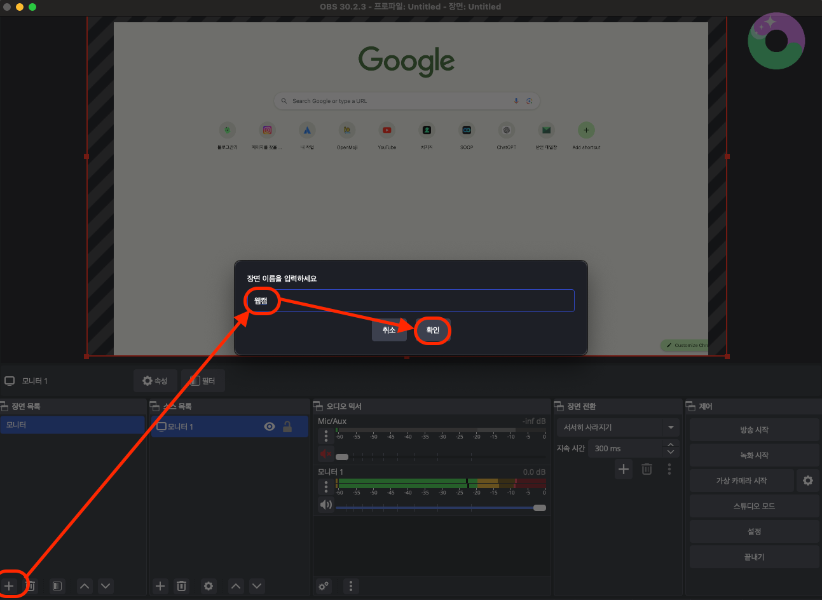Click the 지속 시간 label

[x=570, y=448]
